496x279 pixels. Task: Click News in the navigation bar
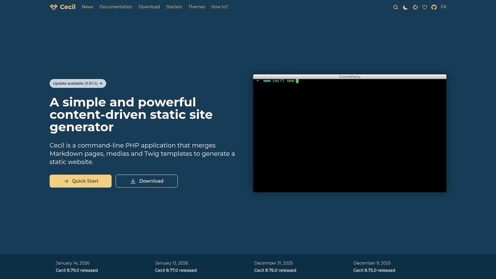pos(87,7)
